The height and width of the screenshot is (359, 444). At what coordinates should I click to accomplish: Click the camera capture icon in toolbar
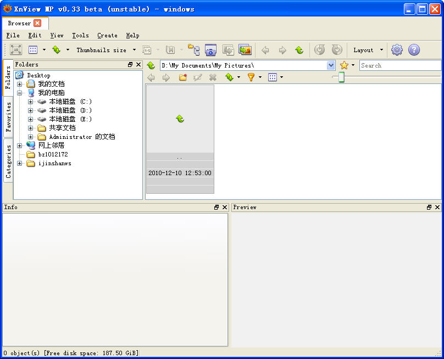click(210, 50)
